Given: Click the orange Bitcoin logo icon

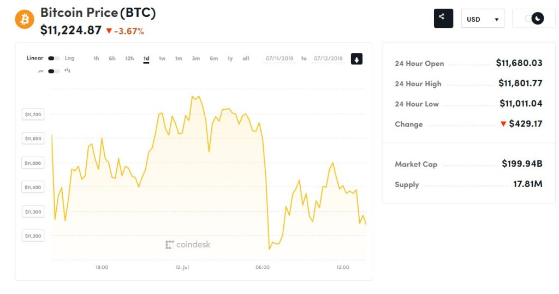Looking at the screenshot, I should pos(24,20).
